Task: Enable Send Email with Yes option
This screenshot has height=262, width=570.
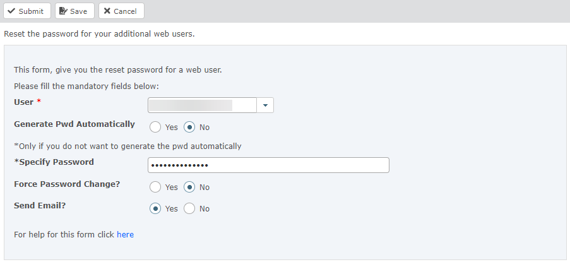Action: click(155, 208)
